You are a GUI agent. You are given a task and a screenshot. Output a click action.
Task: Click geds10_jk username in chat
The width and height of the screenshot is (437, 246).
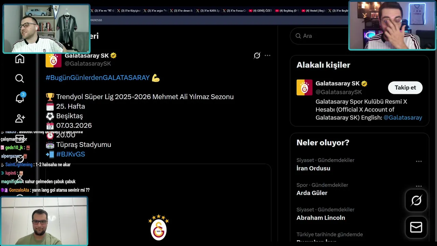click(14, 148)
